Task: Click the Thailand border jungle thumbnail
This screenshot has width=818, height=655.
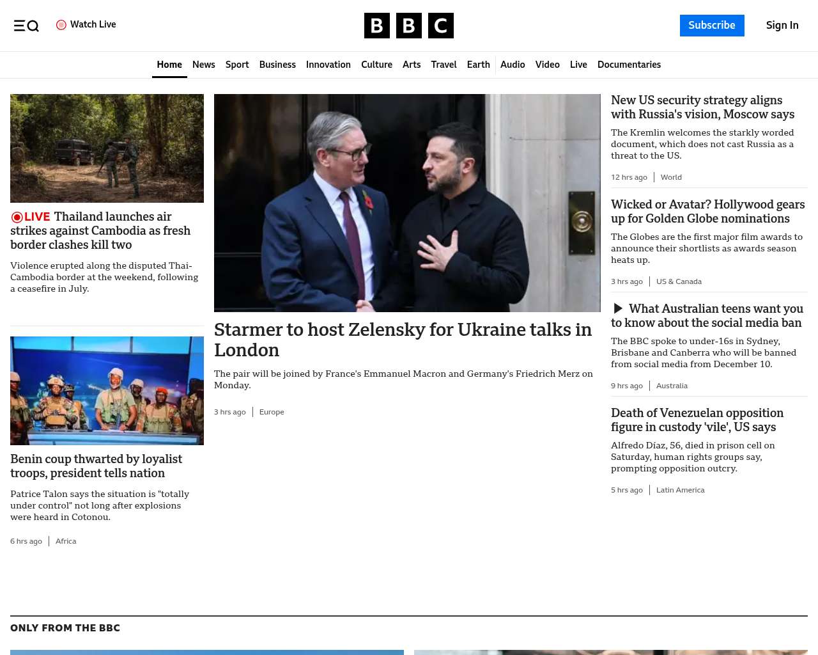Action: click(107, 148)
